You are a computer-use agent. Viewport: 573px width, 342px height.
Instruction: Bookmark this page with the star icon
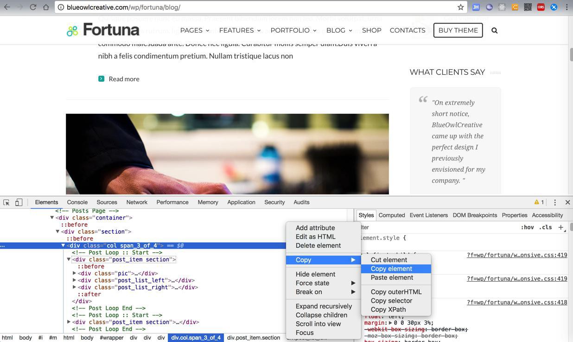pos(460,7)
